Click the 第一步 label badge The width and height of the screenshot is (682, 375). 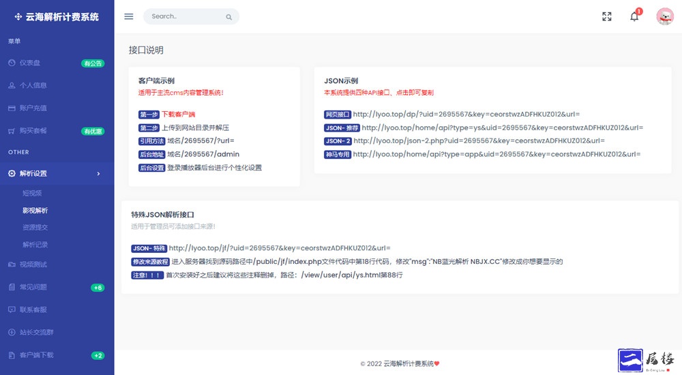[149, 115]
